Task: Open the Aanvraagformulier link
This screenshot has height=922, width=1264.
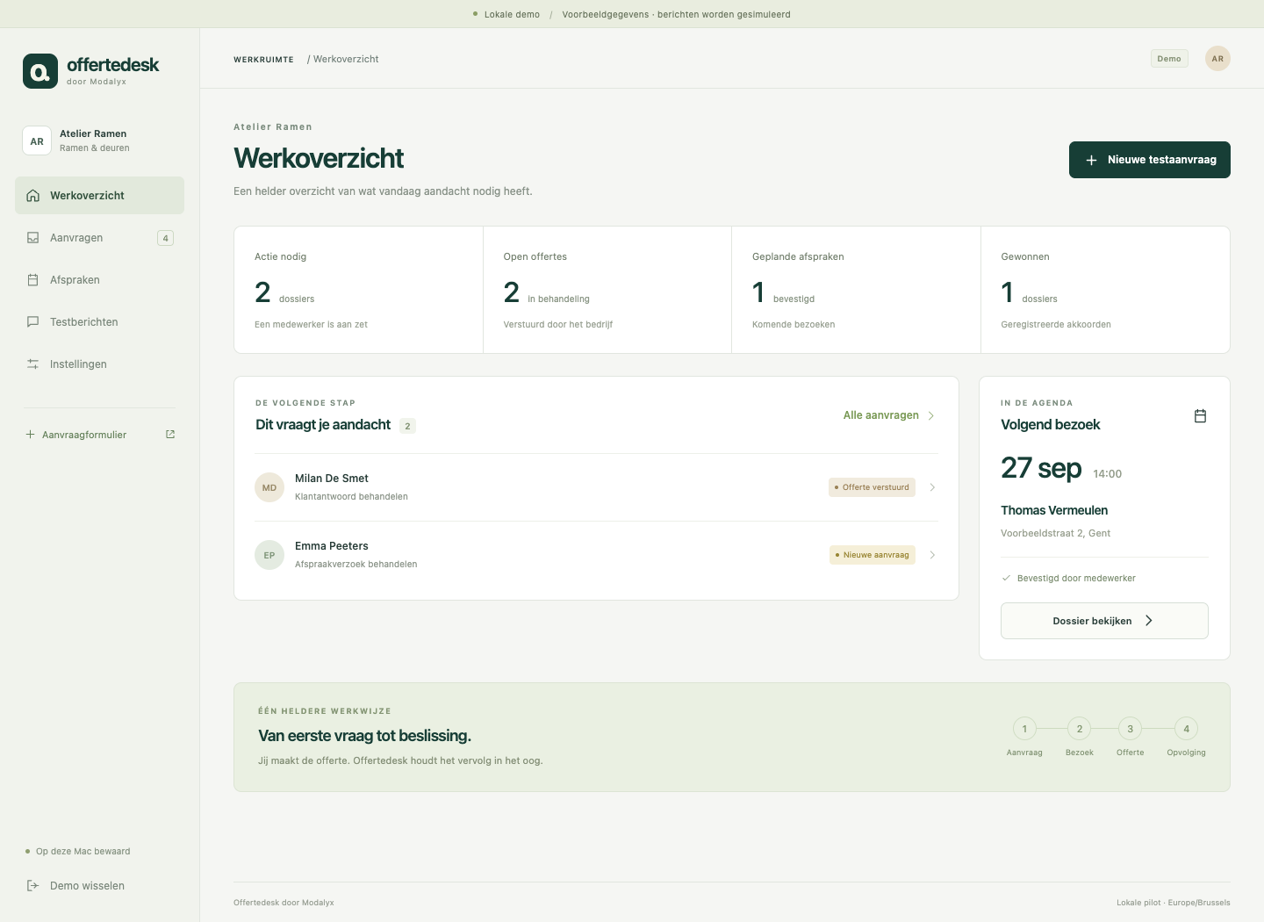Action: coord(99,435)
